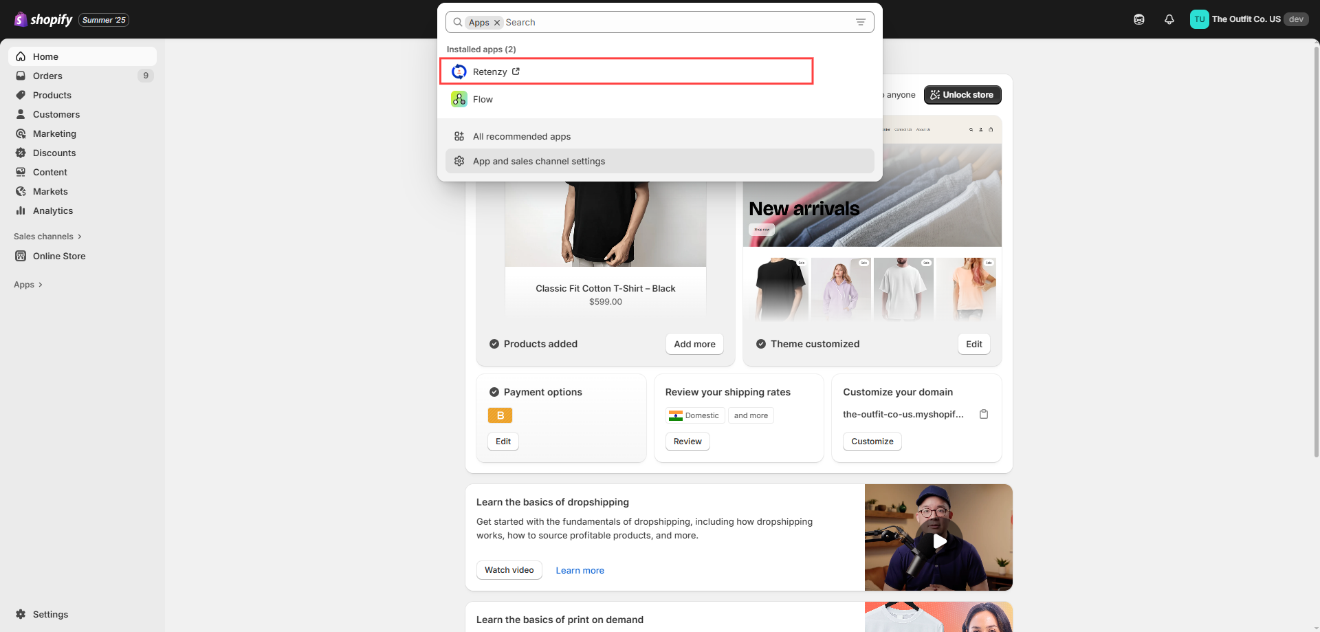Copy the store domain with clipboard icon

tap(983, 414)
